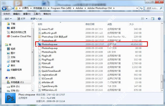Select the msvcr71.dll file icon
165x106 pixels.
39,29
